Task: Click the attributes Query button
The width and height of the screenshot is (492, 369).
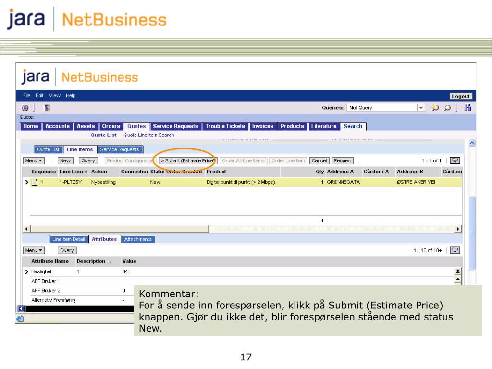Action: pos(67,250)
